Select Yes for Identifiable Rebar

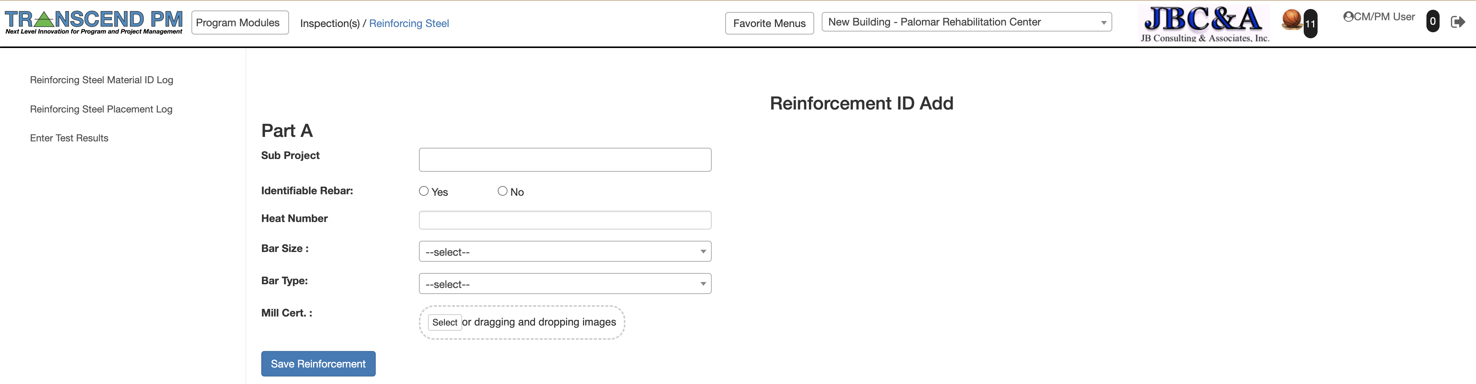click(x=423, y=191)
